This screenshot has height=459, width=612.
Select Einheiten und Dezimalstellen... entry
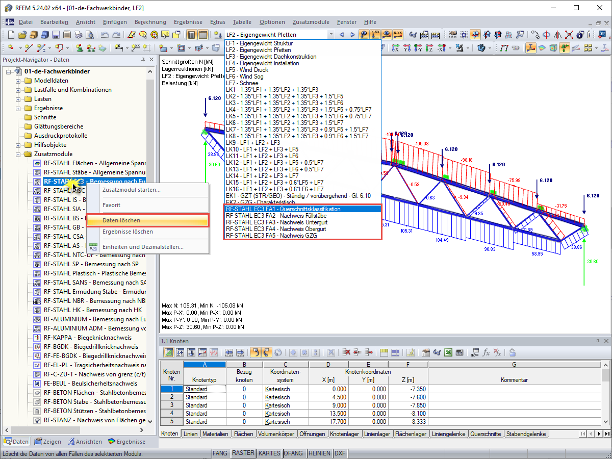[x=147, y=247]
